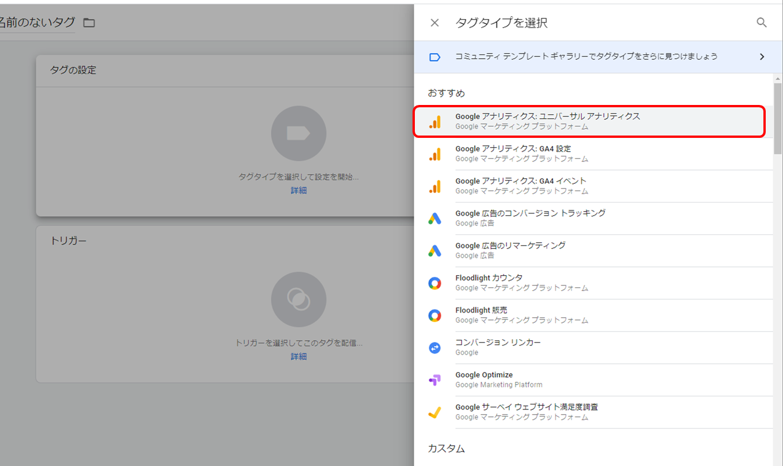Click the Google Optimize purple icon
This screenshot has height=466, width=783.
(x=434, y=380)
